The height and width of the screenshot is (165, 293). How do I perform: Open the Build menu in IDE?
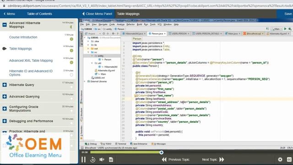139,24
